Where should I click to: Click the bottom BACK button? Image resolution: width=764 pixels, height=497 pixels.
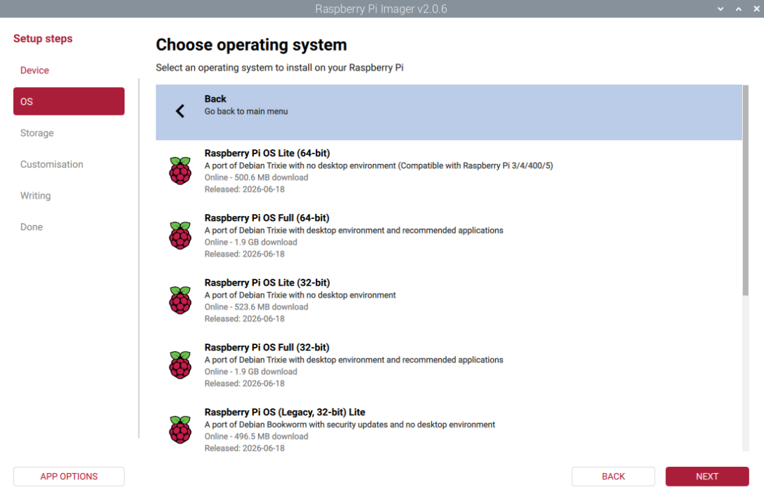[x=613, y=477]
